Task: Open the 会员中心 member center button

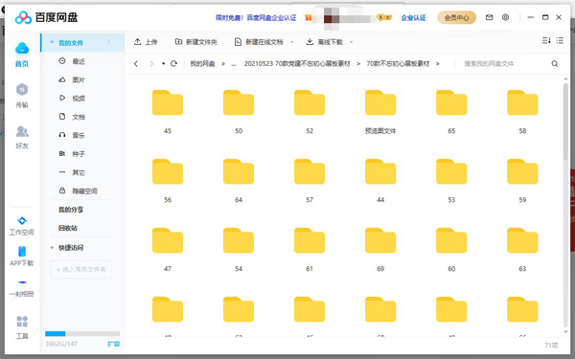Action: click(x=456, y=17)
